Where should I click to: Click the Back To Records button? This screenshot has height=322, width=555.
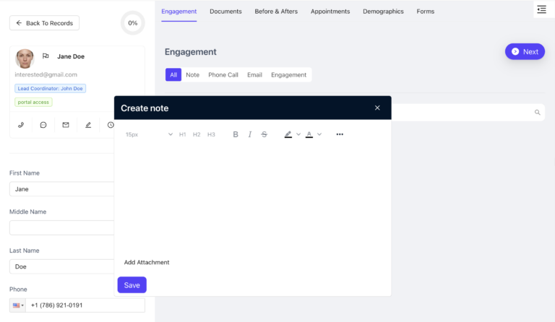tap(44, 23)
